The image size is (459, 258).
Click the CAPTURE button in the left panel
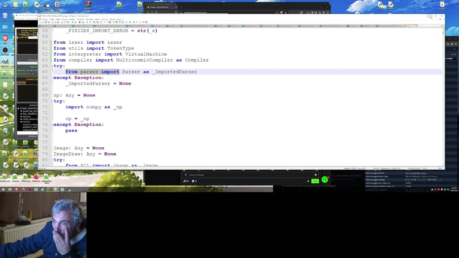pos(22,83)
